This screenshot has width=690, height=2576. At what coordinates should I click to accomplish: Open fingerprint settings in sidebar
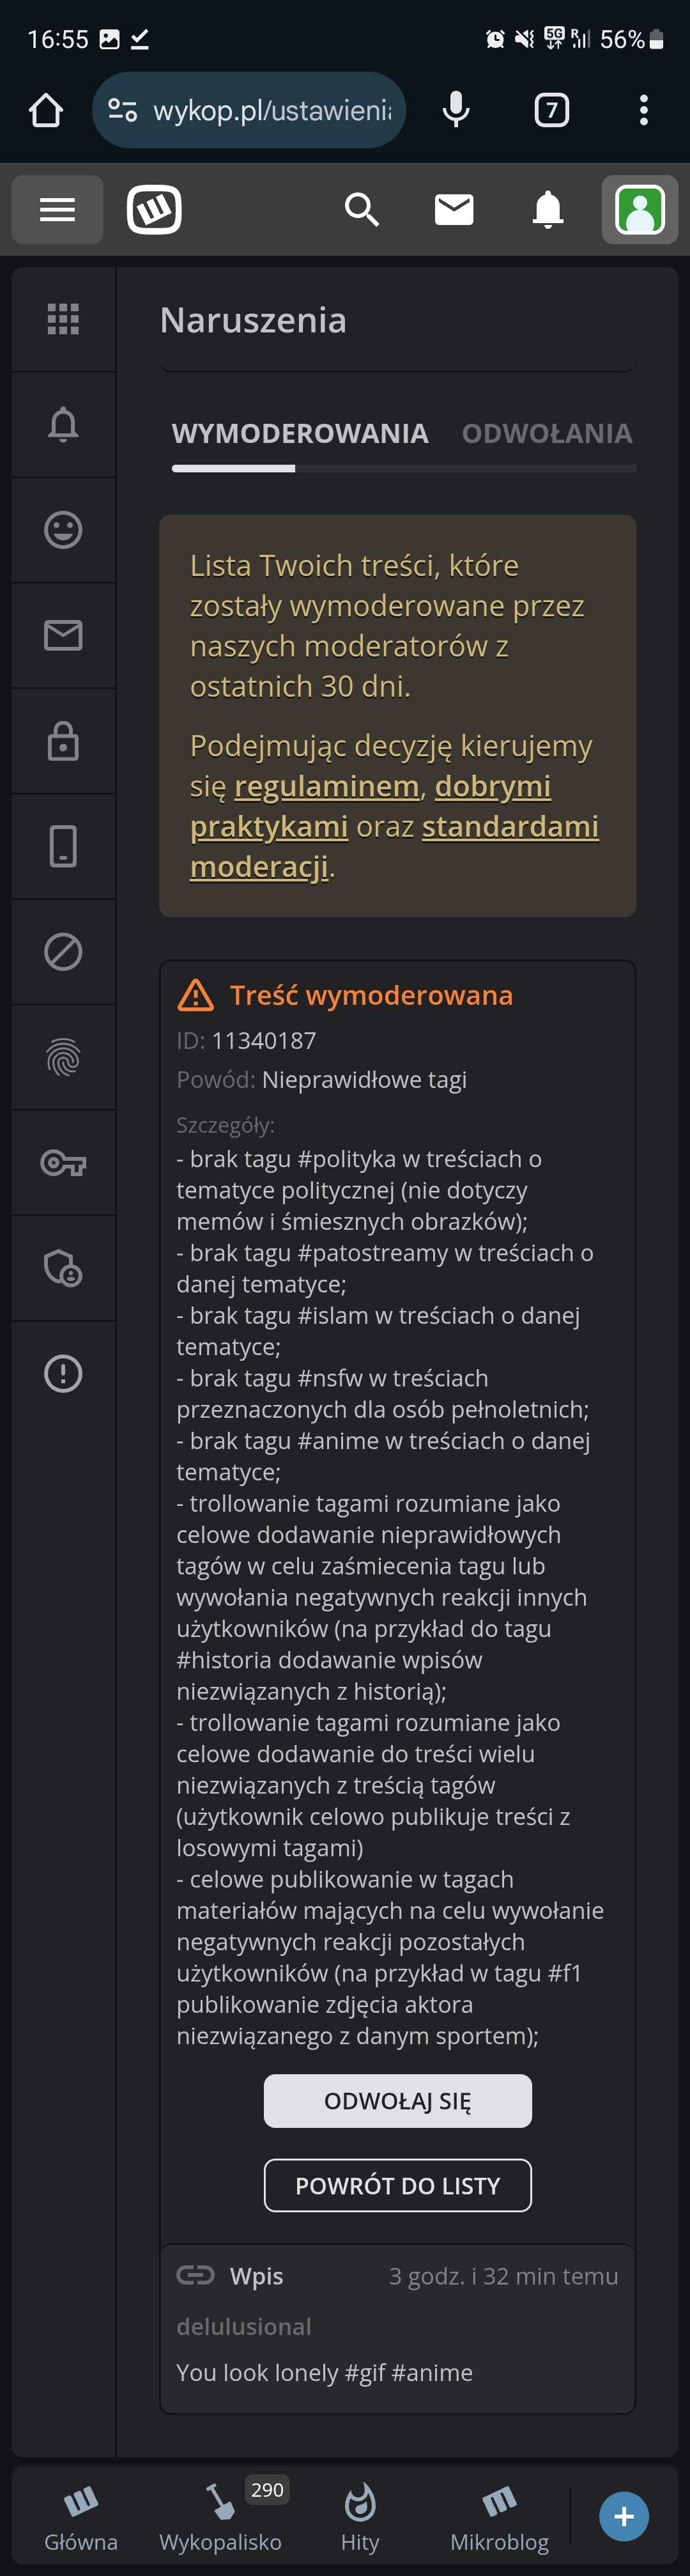point(63,1057)
